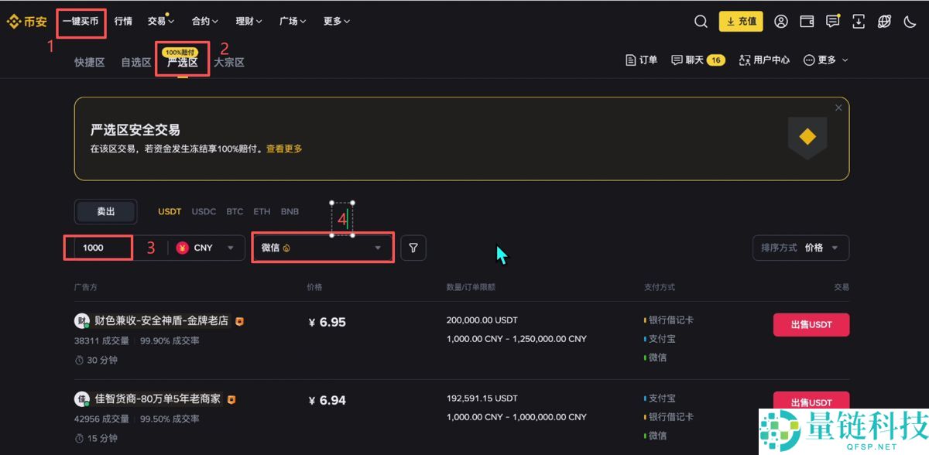This screenshot has width=929, height=455.
Task: Click the user profile icon in the header
Action: pyautogui.click(x=780, y=22)
